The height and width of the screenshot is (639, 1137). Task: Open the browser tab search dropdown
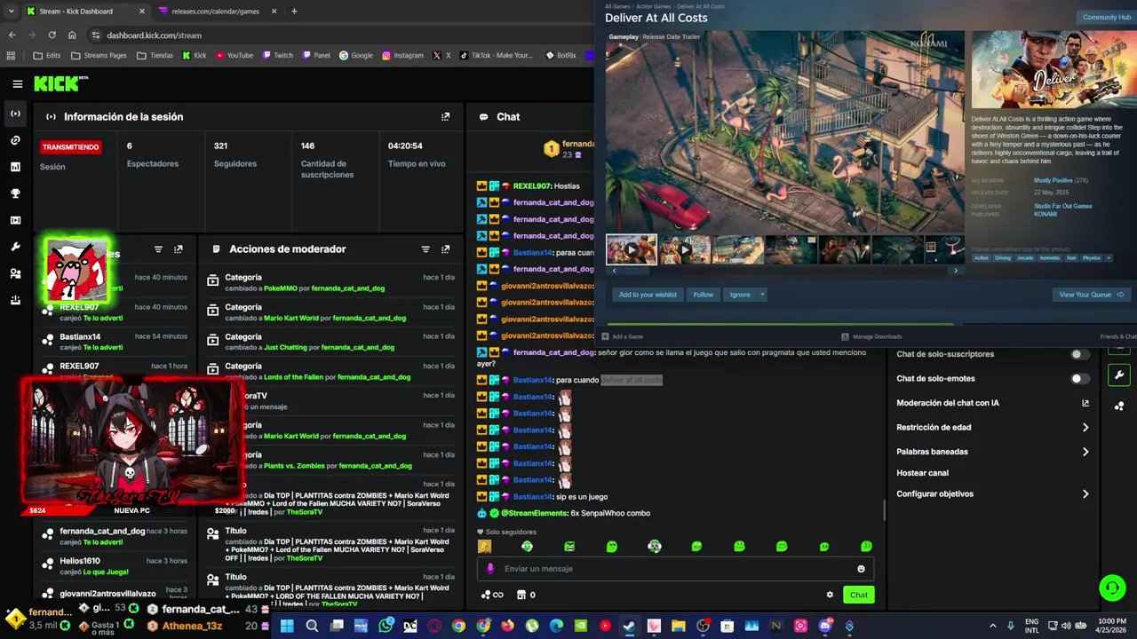tap(11, 11)
